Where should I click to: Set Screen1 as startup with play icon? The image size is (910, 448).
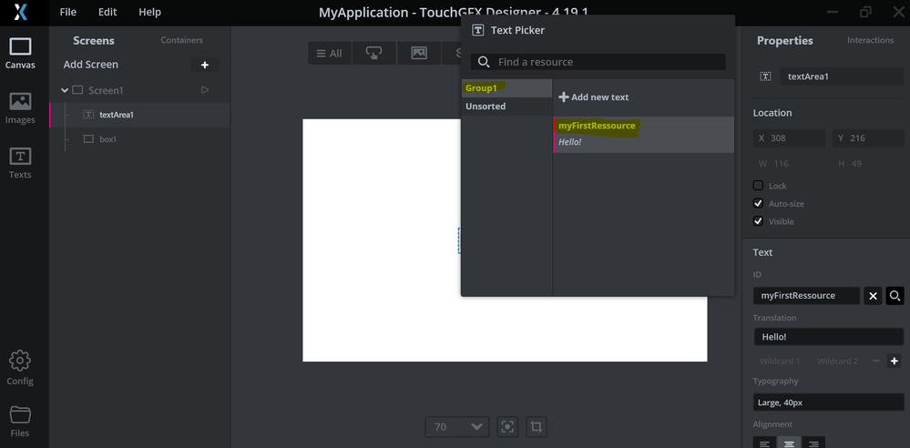tap(205, 90)
